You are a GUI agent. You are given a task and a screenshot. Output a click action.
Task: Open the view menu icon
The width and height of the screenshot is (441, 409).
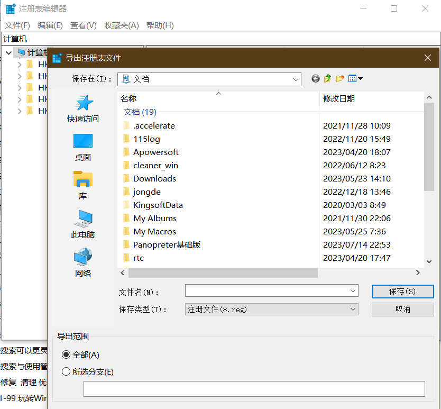click(355, 79)
